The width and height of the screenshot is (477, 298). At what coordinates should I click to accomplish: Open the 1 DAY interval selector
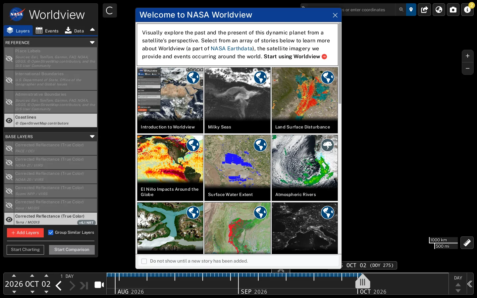tap(67, 276)
